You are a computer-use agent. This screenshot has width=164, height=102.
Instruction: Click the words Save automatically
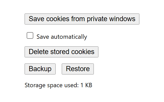coord(62,37)
